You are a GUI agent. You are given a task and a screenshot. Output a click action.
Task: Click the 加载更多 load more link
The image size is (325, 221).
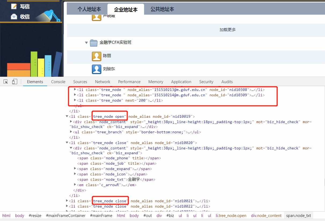(227, 30)
